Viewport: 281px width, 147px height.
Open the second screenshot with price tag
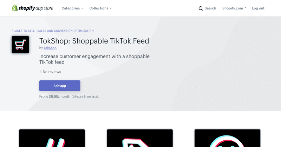140,138
